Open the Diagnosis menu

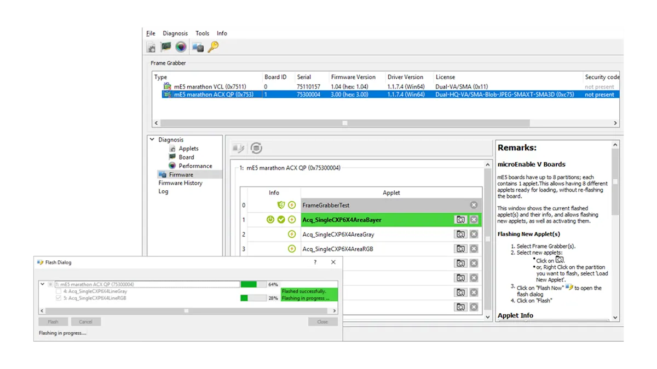point(175,33)
